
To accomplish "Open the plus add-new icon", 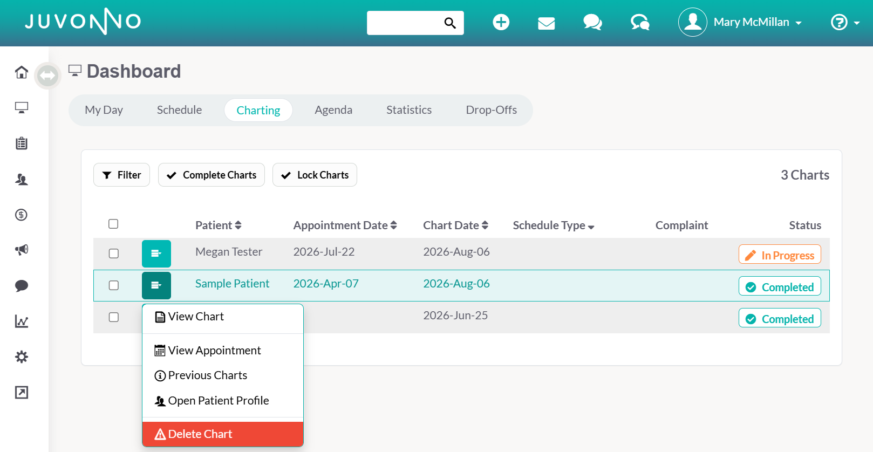I will [501, 22].
